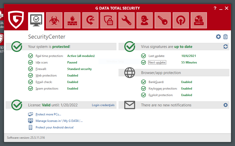This screenshot has width=235, height=146.
Task: Open notification settings gear
Action: (x=225, y=105)
